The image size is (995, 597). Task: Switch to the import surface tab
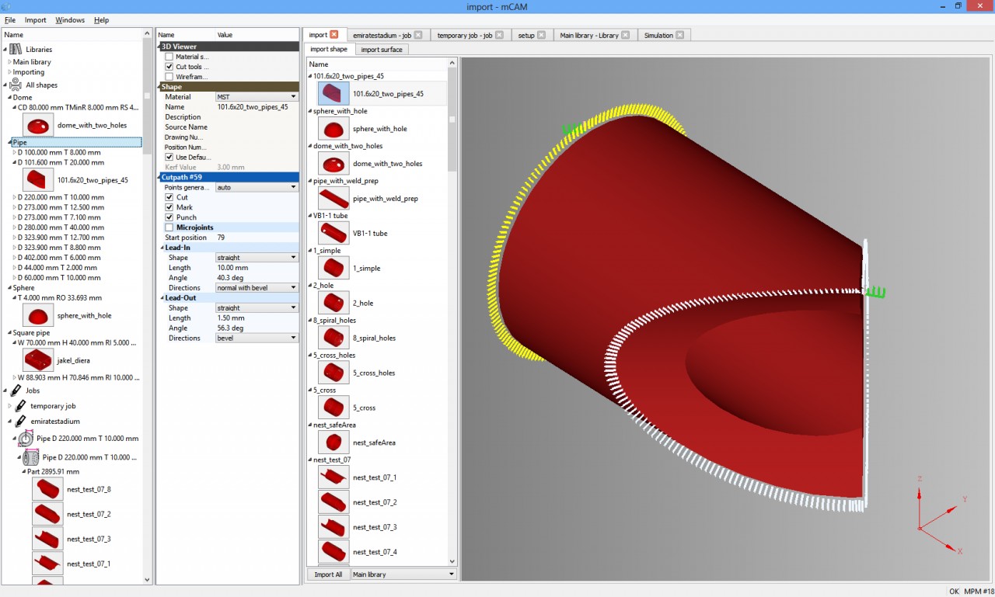click(382, 50)
